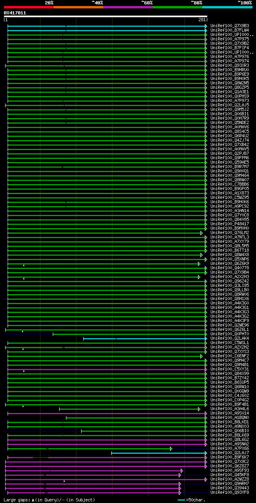Select the UniRef100_P48417 label
The width and height of the screenshot is (256, 503).
pyautogui.click(x=230, y=224)
